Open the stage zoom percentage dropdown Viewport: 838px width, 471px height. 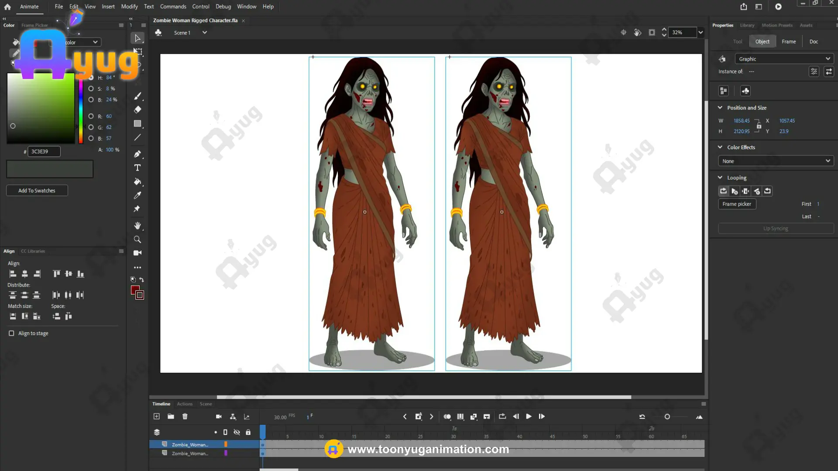pos(701,32)
